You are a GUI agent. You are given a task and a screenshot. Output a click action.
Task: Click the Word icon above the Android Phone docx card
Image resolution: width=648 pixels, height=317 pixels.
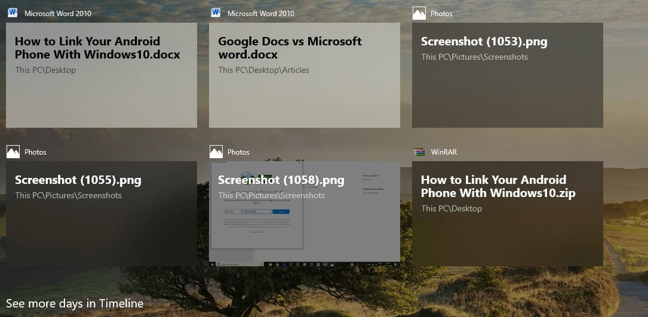coord(13,13)
